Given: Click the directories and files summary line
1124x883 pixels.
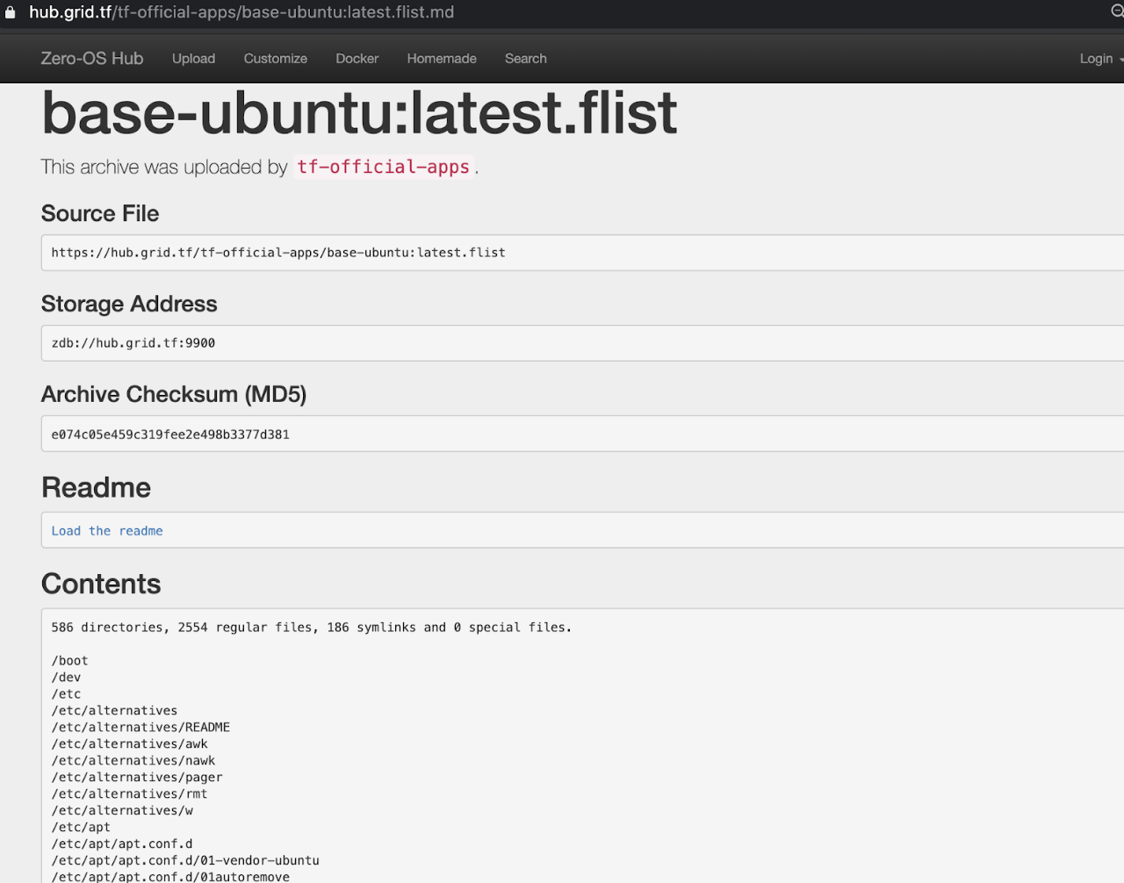Looking at the screenshot, I should [x=312, y=628].
